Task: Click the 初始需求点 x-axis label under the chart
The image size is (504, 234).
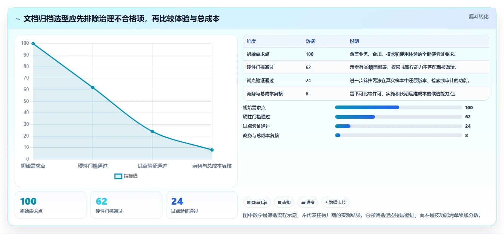Action: pyautogui.click(x=33, y=166)
